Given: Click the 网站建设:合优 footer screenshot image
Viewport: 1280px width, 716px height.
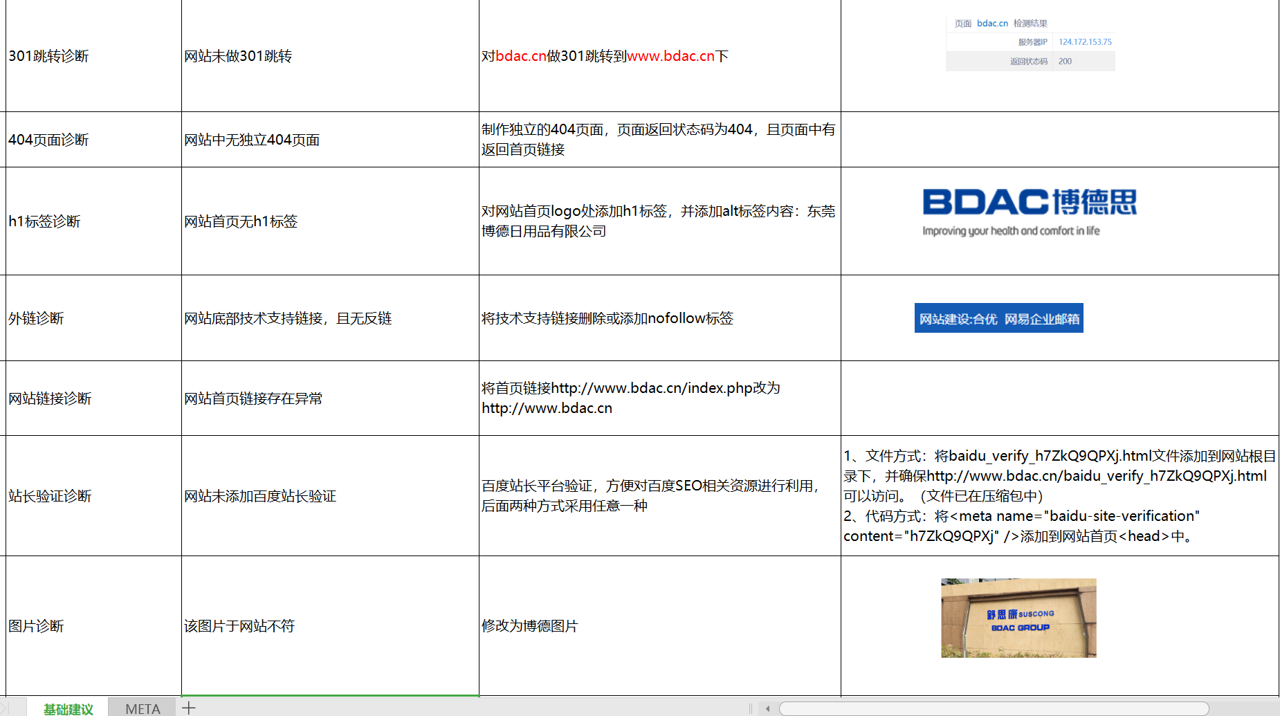Looking at the screenshot, I should 998,318.
